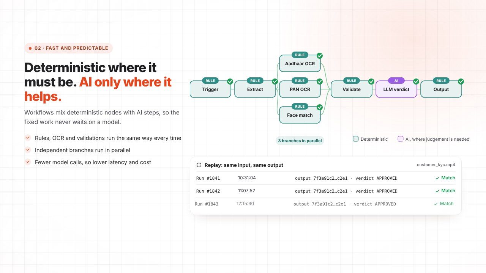Click the 'Run #1843' row label
486x273 pixels.
coord(207,204)
